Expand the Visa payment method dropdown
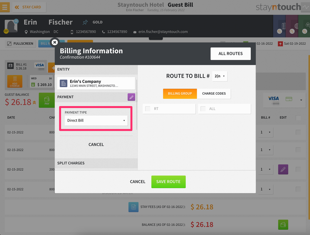Screen dimensions: 310x235 (301, 100)
